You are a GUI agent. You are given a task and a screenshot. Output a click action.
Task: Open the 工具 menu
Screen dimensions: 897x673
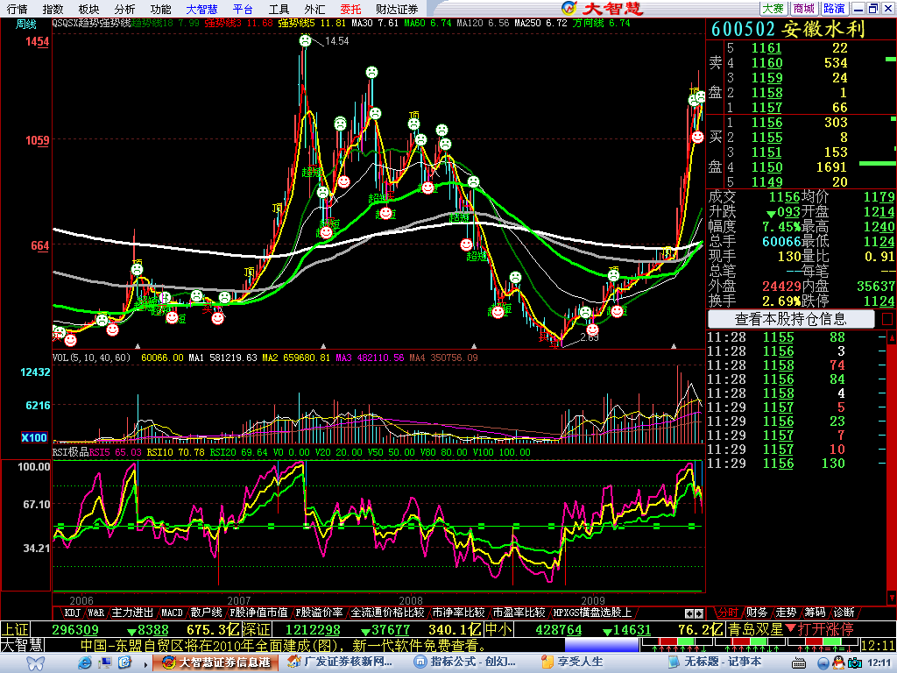pyautogui.click(x=279, y=9)
